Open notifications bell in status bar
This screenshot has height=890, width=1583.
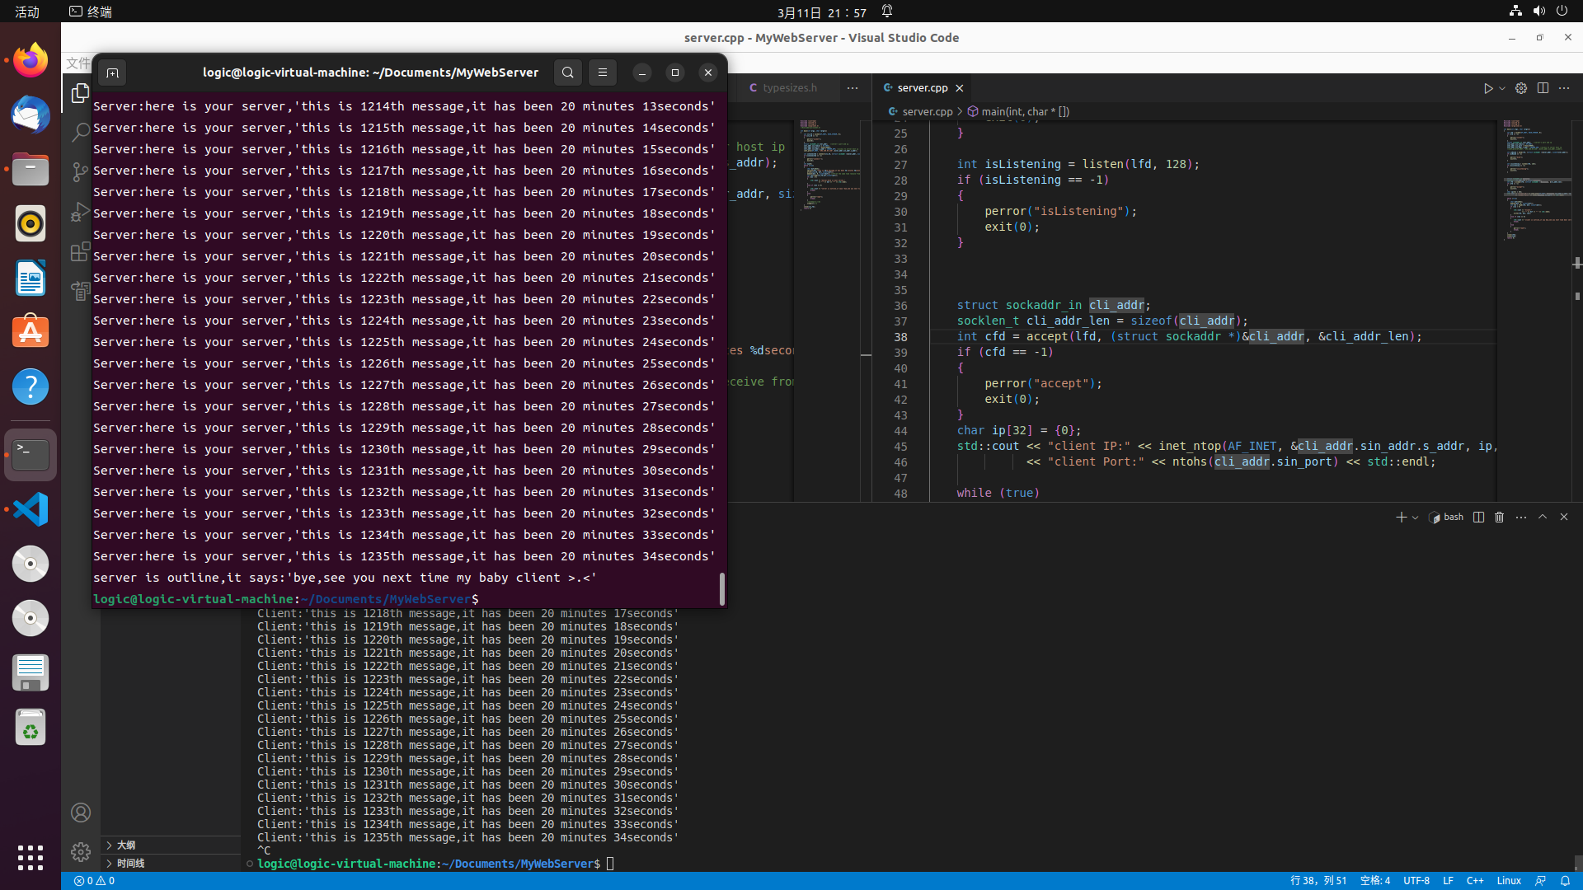1565,881
